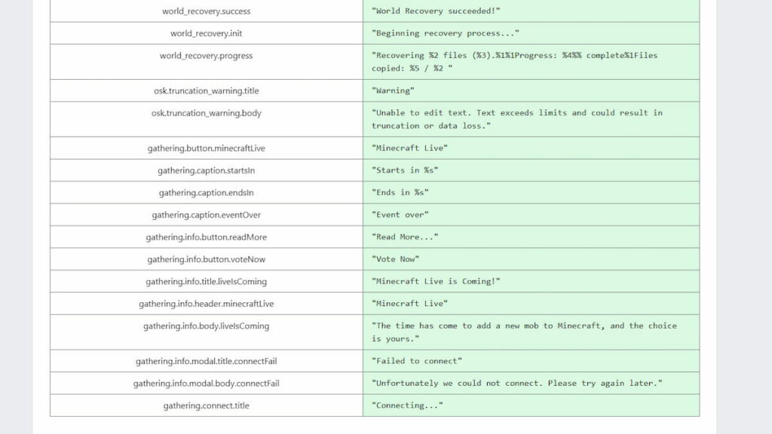Viewport: 772px width, 434px height.
Task: Select the gathering.button.minecraftLive row's "Minecraft Live" value
Action: tap(409, 148)
